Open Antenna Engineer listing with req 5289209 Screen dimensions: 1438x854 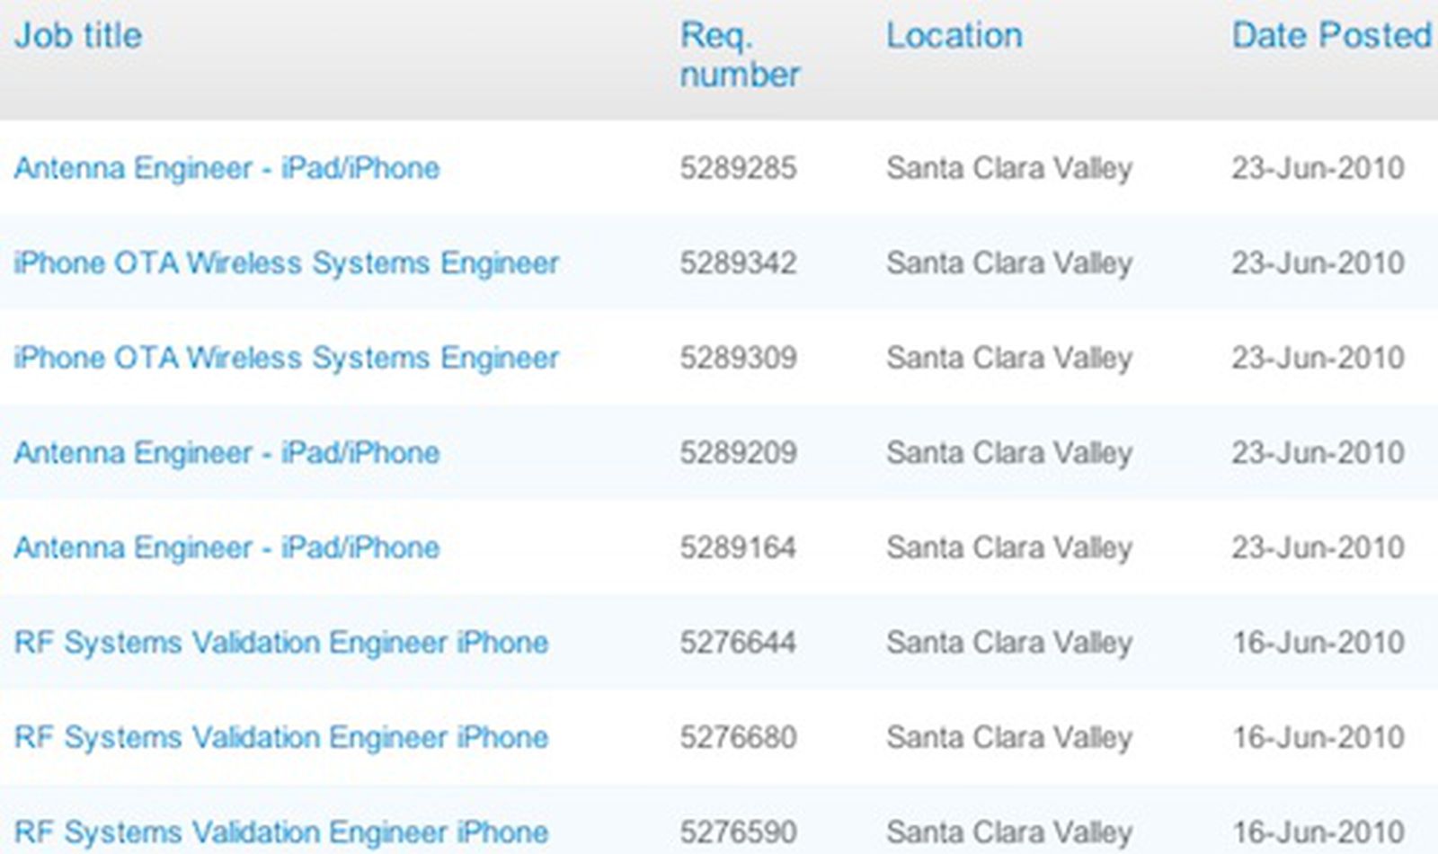226,453
